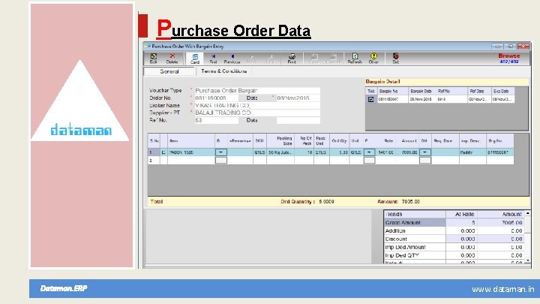Click the Item column header
Image resolution: width=540 pixels, height=304 pixels.
191,141
